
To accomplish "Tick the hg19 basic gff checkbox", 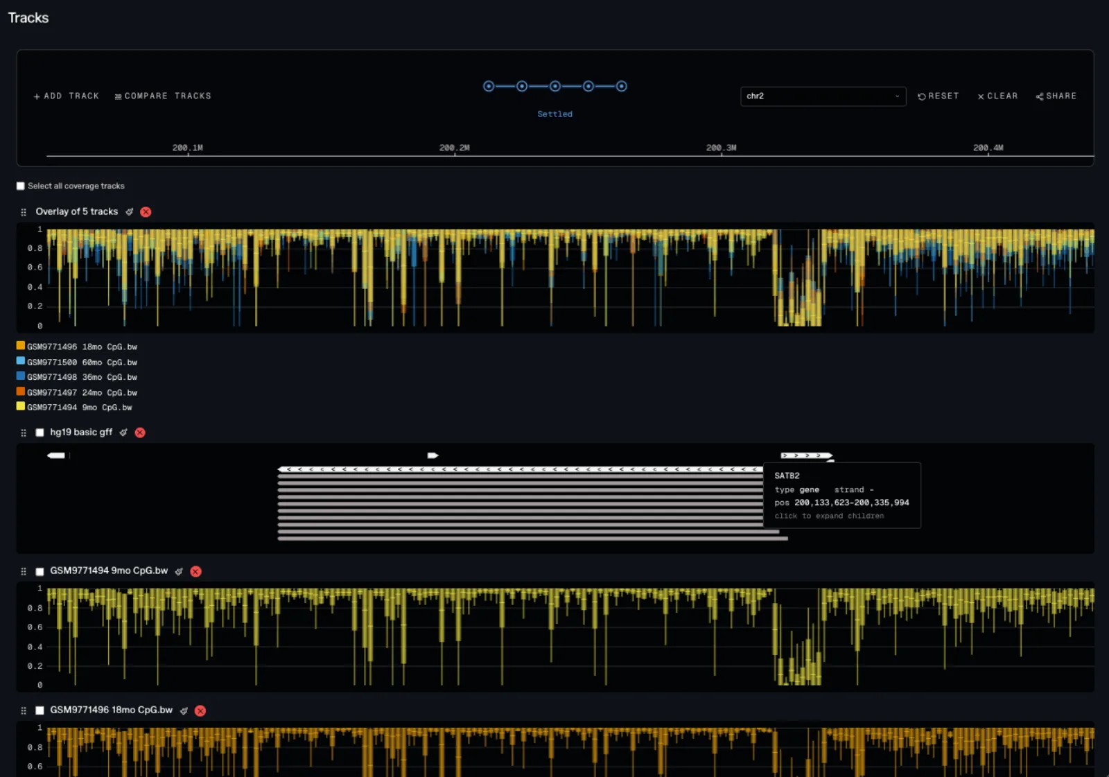I will coord(40,433).
